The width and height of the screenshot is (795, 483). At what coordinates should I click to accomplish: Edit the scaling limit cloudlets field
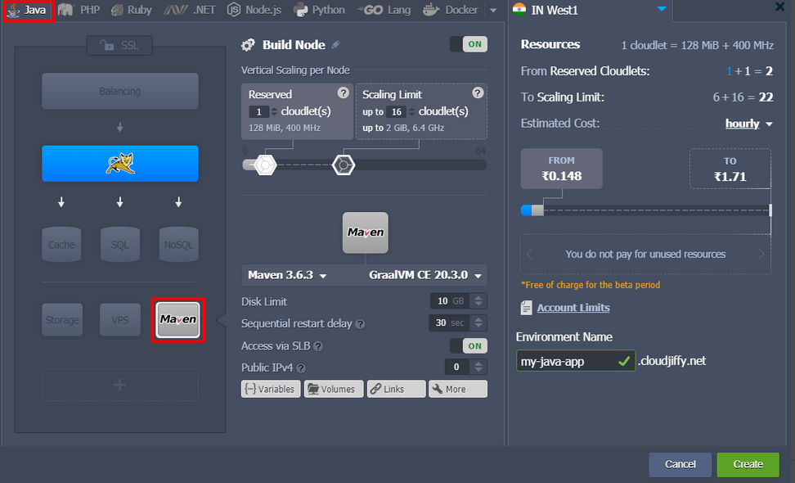(x=397, y=111)
